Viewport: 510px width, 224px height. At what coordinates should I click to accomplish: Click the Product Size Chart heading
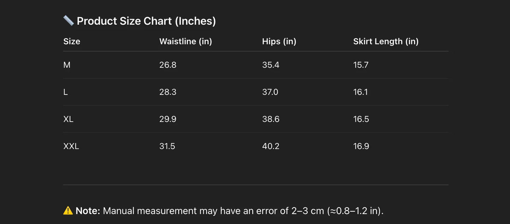pyautogui.click(x=146, y=21)
